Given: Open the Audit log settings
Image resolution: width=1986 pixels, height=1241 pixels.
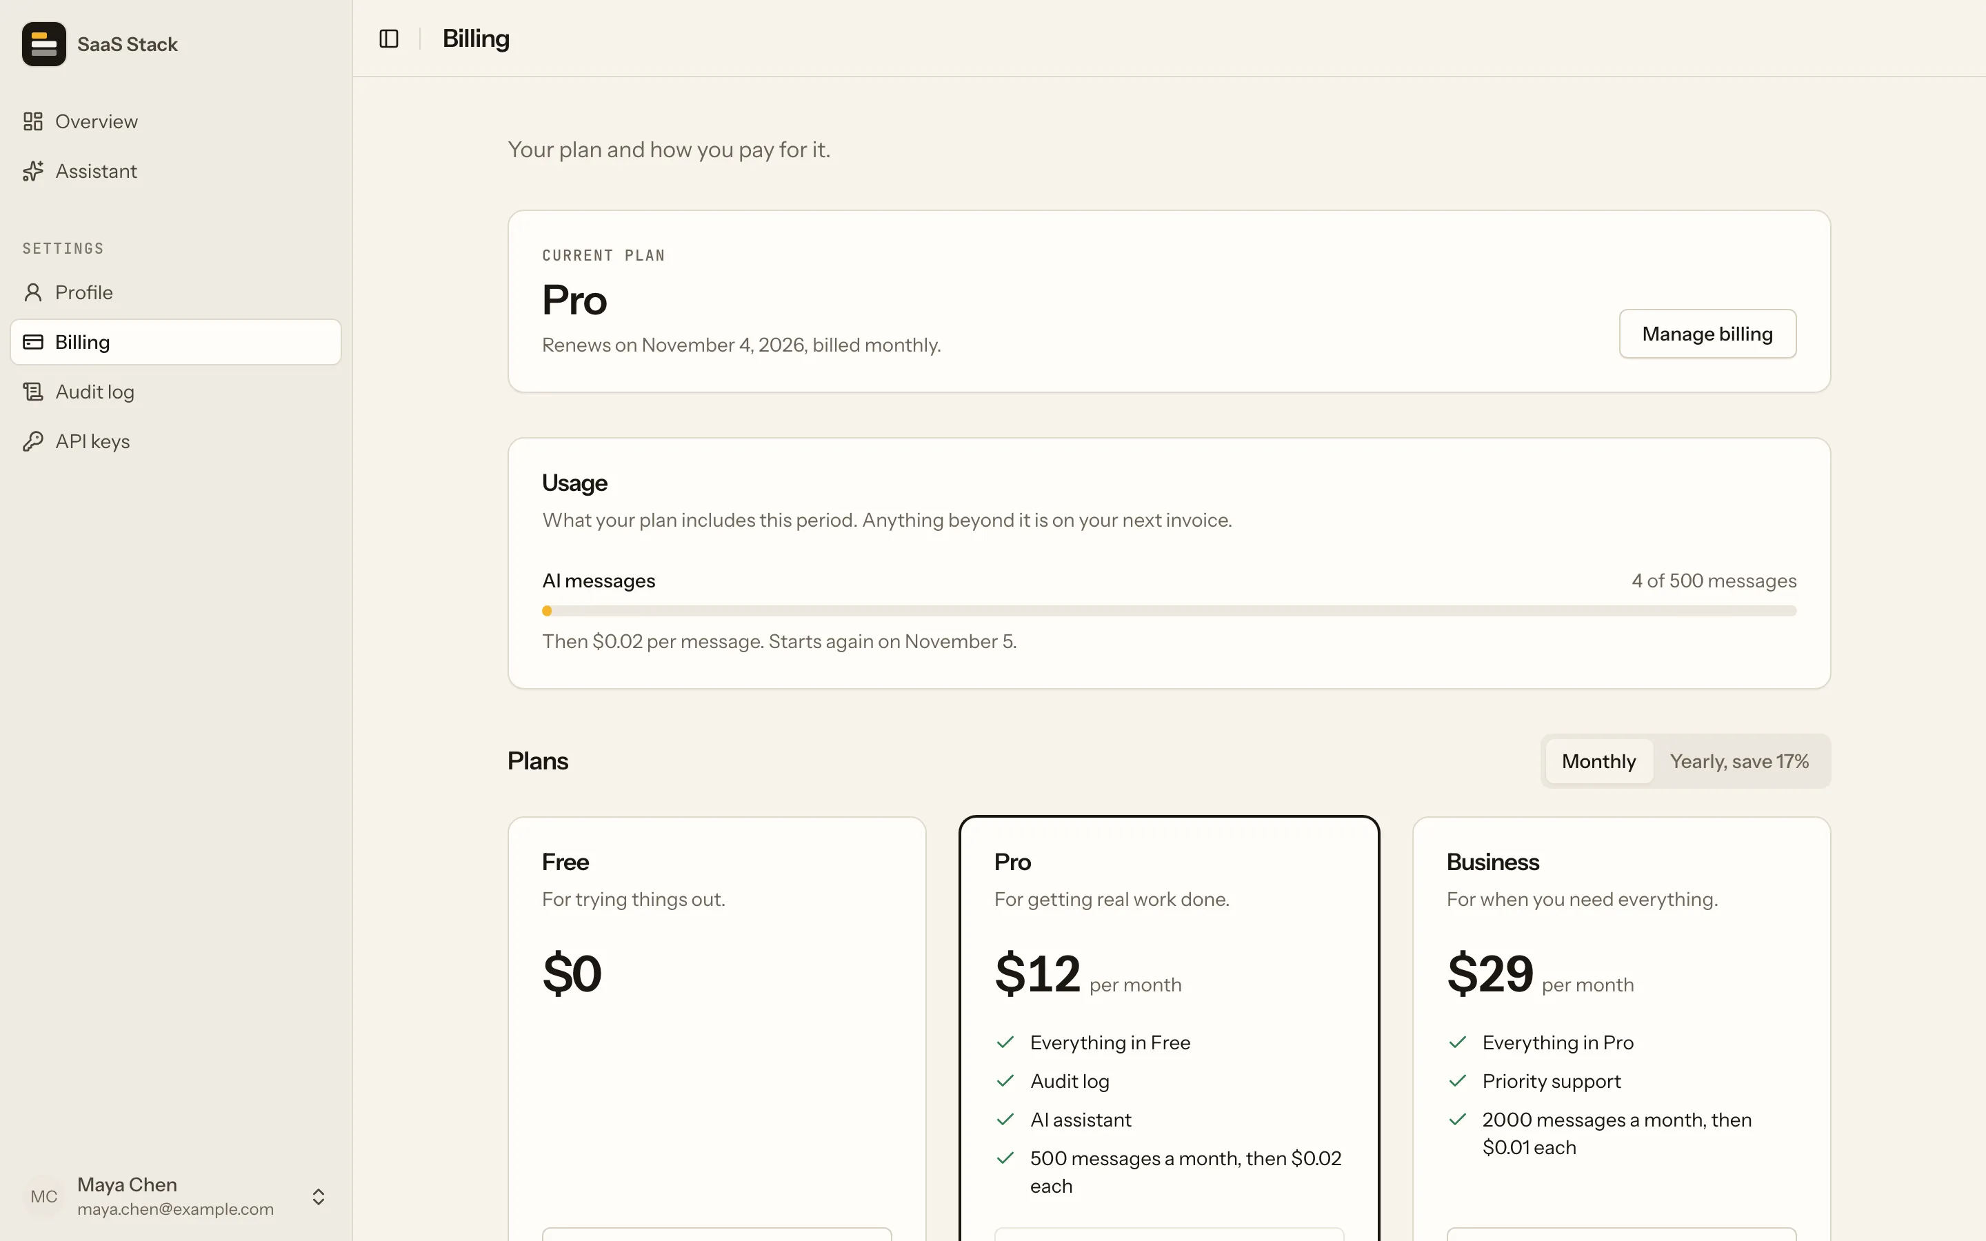Looking at the screenshot, I should pyautogui.click(x=176, y=392).
